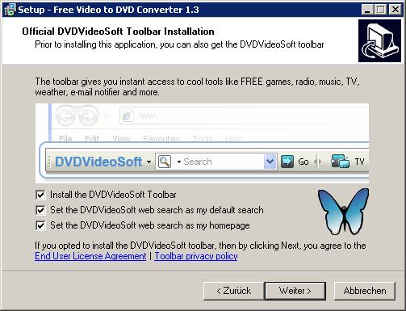This screenshot has height=311, width=406.
Task: Uncheck the set as homepage checkbox
Action: pos(40,225)
